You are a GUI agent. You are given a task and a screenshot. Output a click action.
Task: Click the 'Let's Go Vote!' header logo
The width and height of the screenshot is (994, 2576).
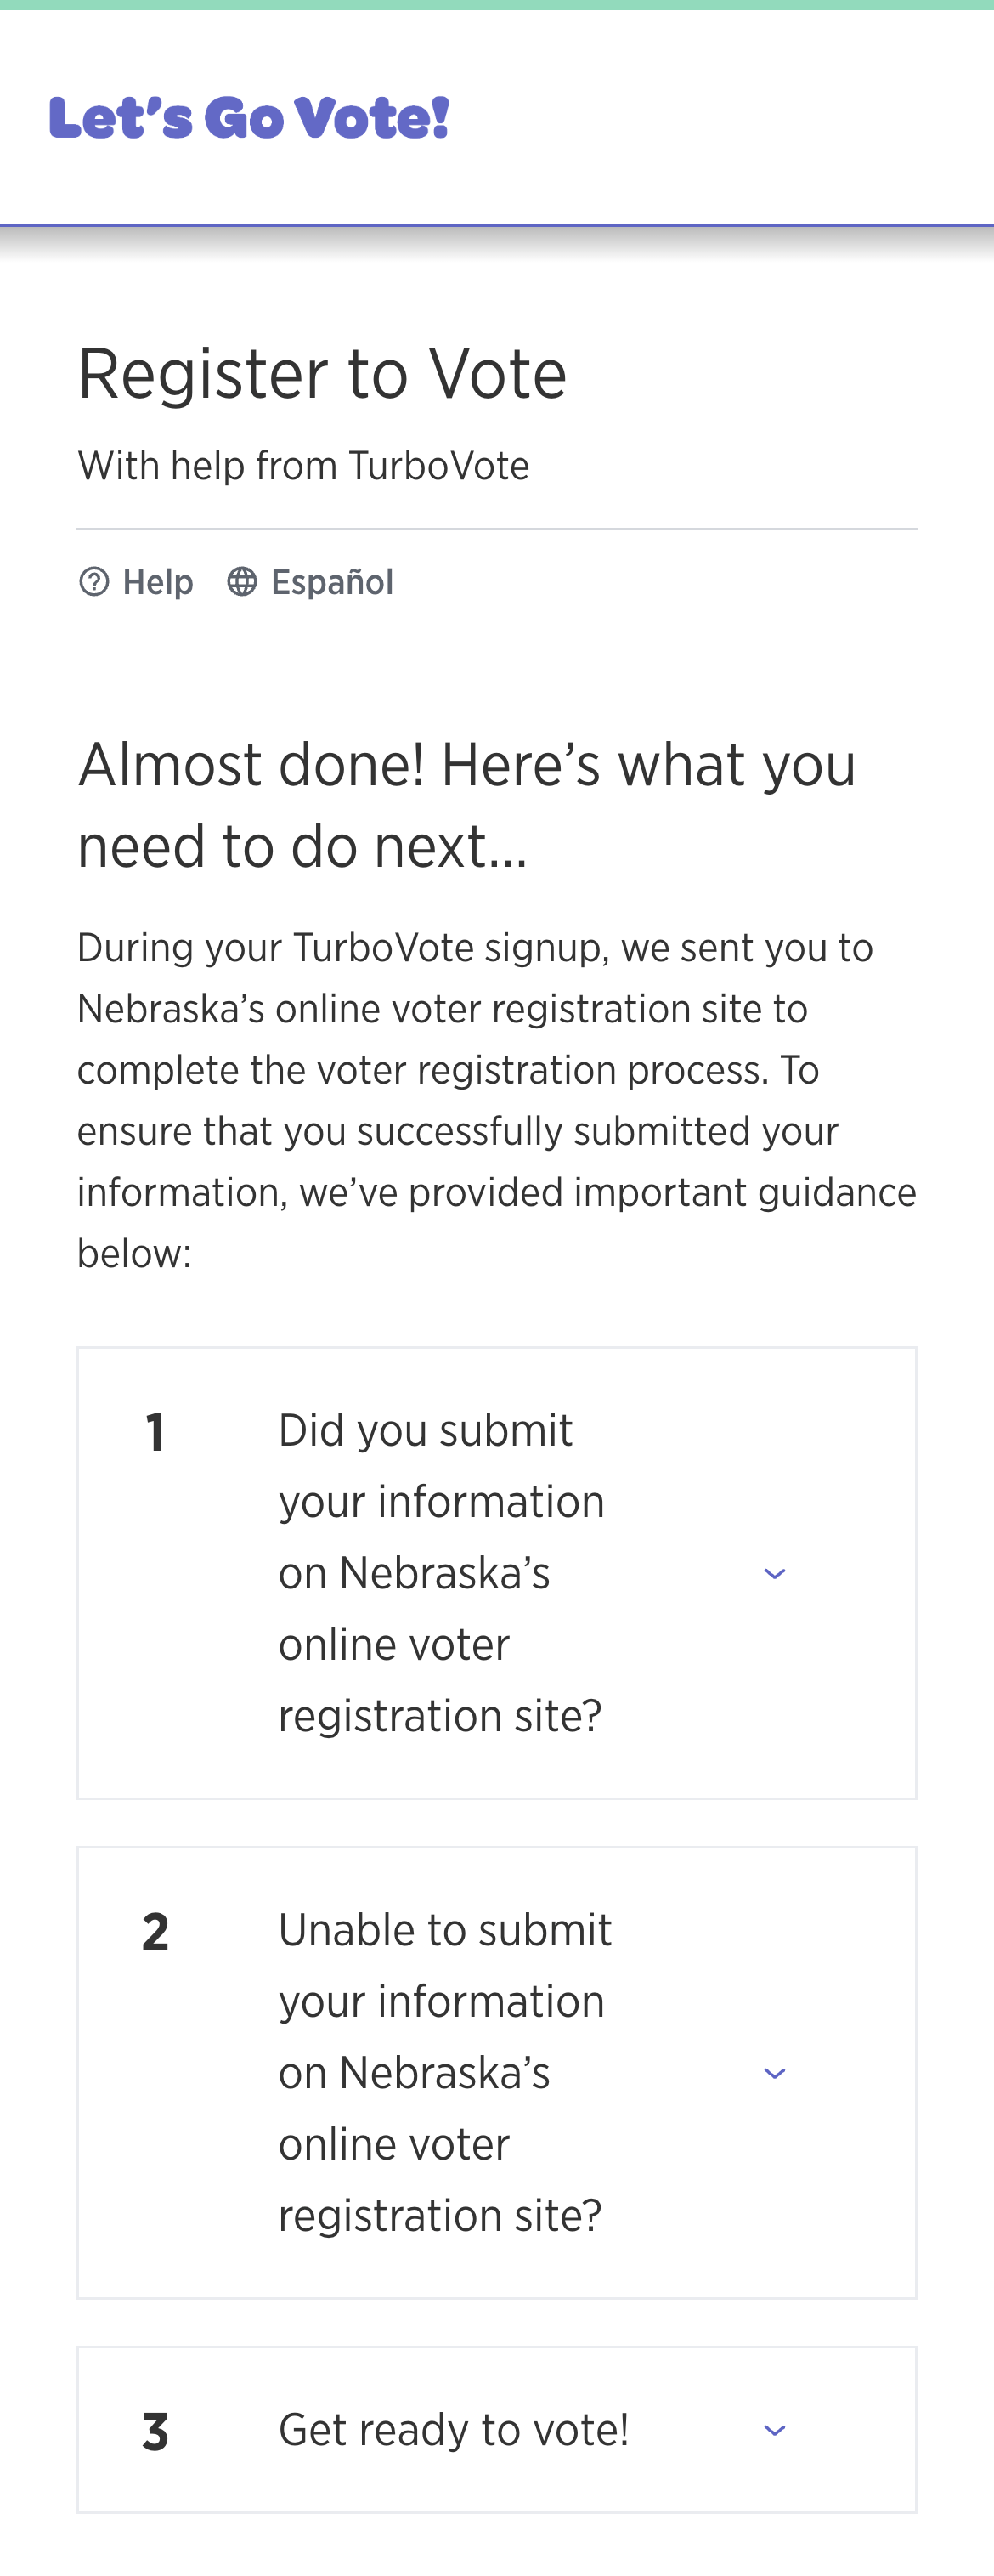(249, 118)
